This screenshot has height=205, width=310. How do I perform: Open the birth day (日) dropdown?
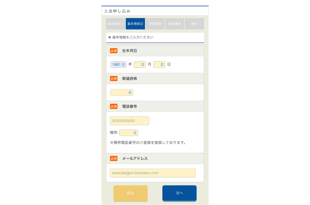click(x=159, y=65)
